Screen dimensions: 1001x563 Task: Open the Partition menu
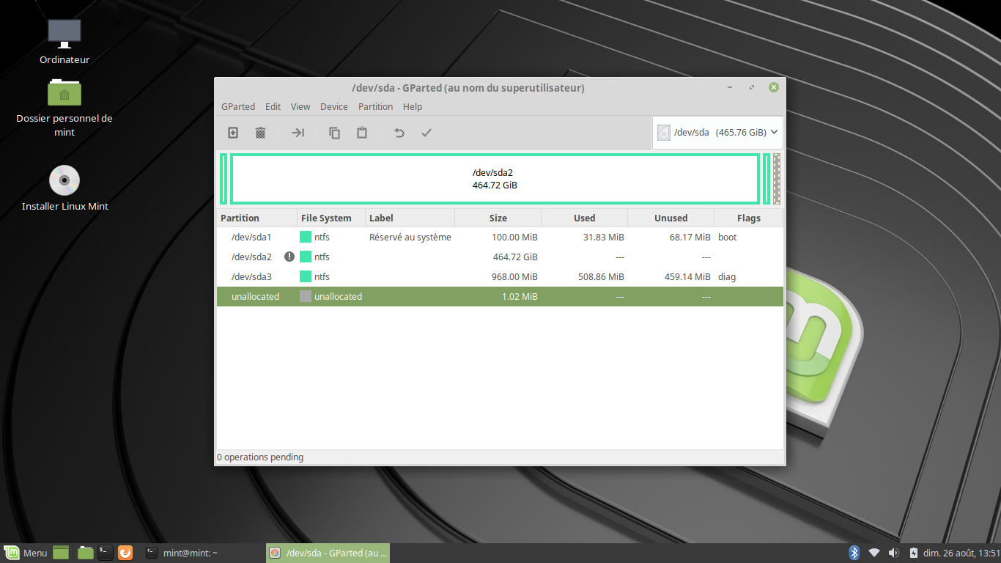click(x=375, y=107)
